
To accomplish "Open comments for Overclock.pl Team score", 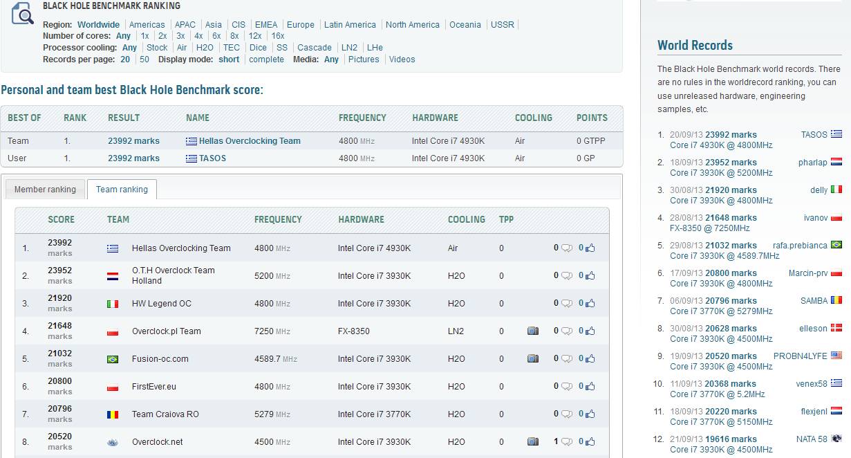I will (567, 331).
